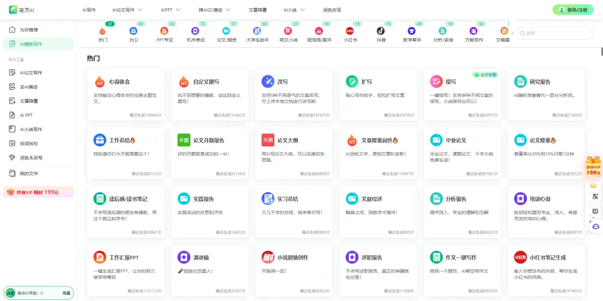
Task: Click the crown icon on right floating bar
Action: pyautogui.click(x=593, y=185)
